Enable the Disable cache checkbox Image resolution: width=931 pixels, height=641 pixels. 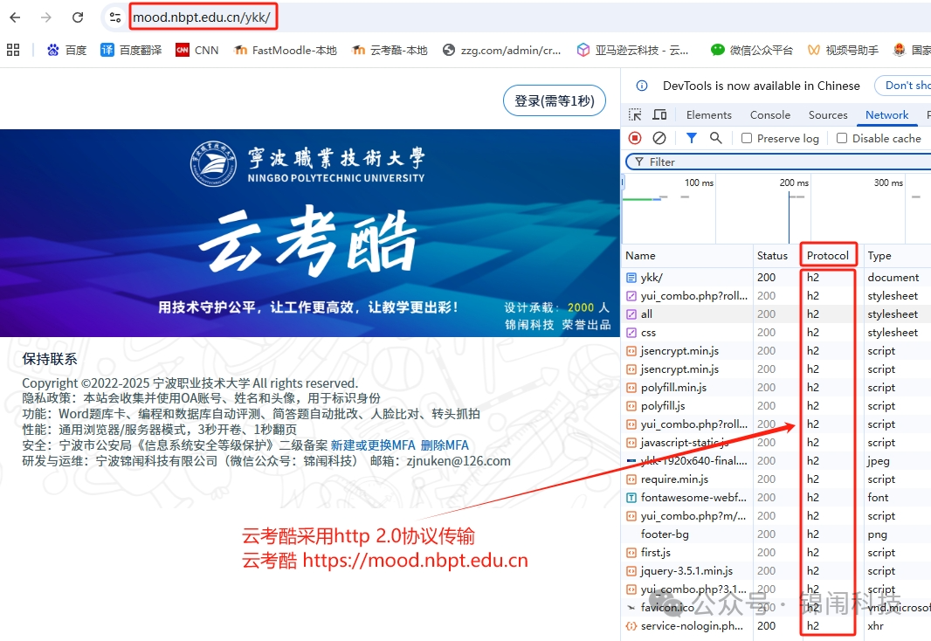[841, 138]
